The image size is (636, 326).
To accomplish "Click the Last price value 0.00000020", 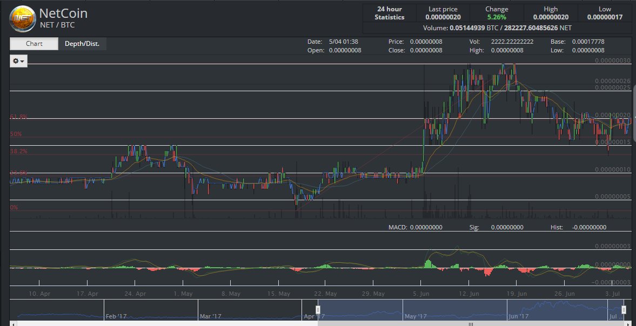I will [x=443, y=17].
